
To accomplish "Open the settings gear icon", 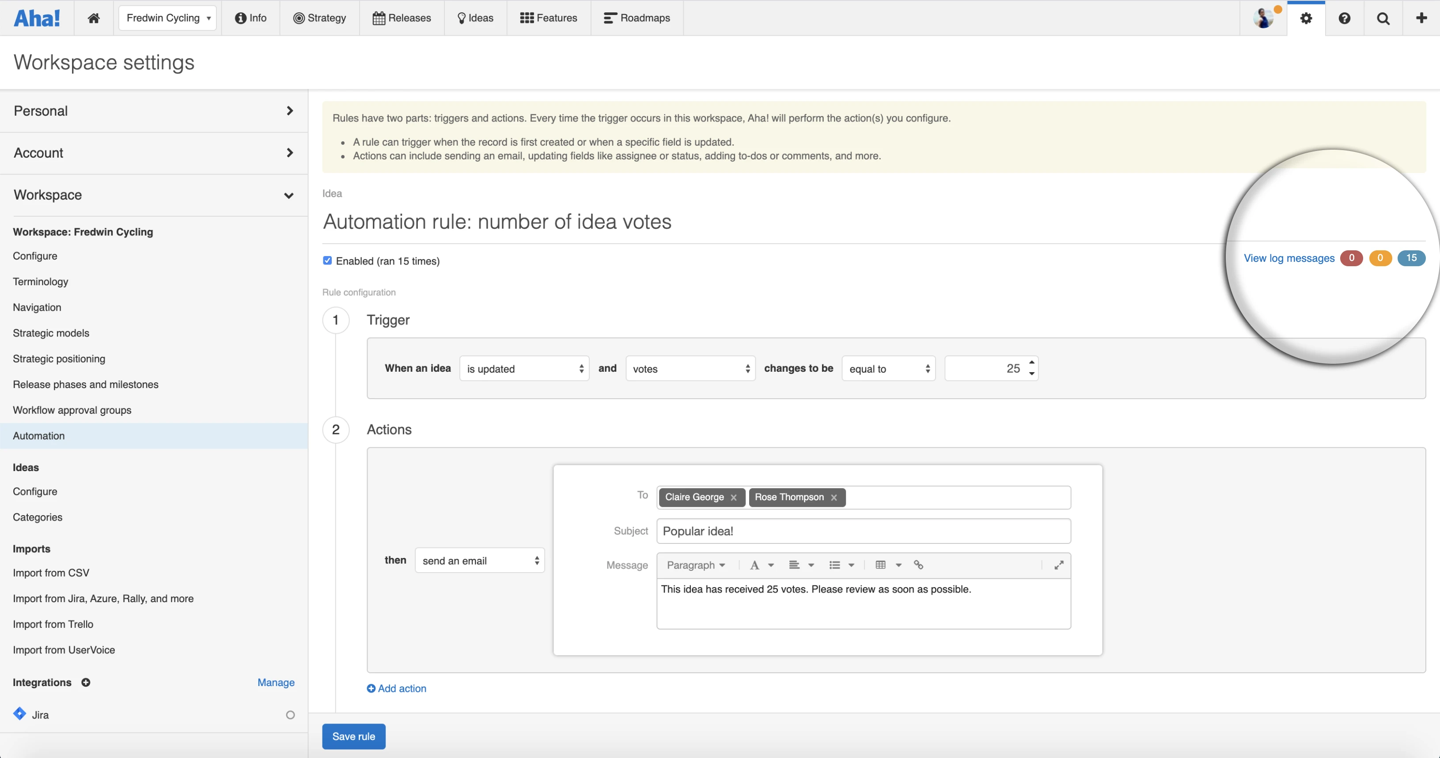I will [1306, 19].
